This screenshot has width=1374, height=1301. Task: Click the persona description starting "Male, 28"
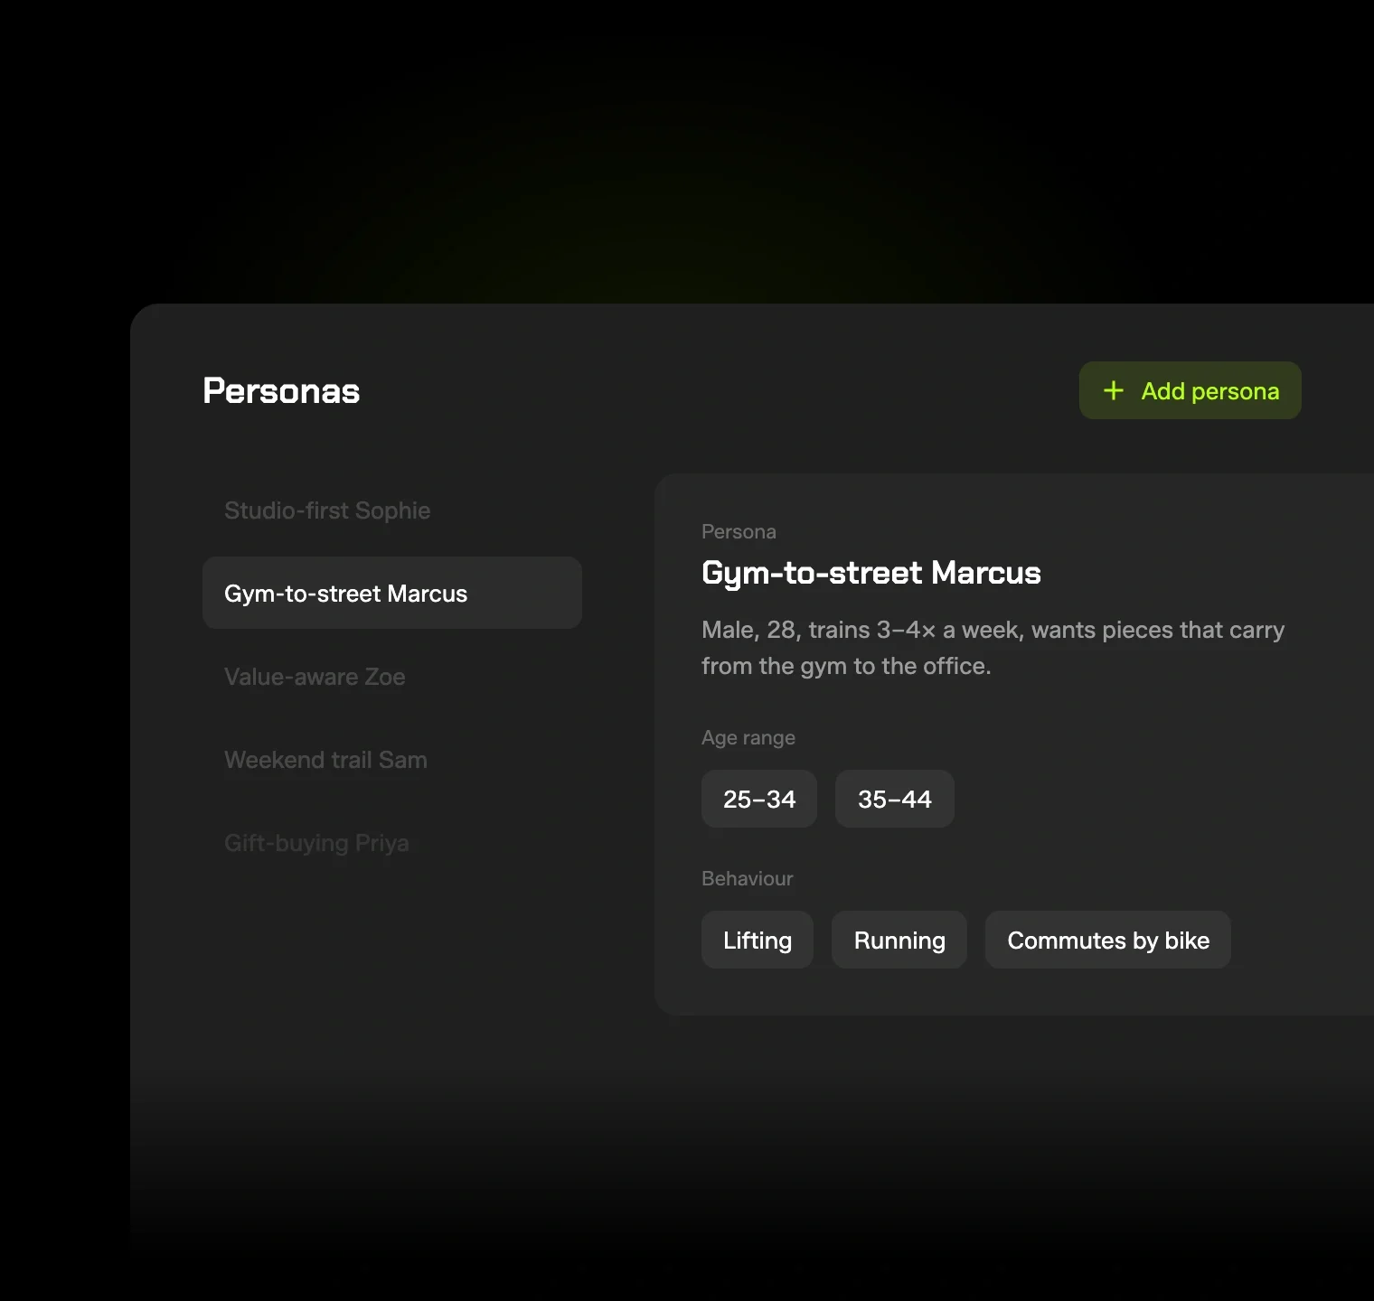click(993, 648)
